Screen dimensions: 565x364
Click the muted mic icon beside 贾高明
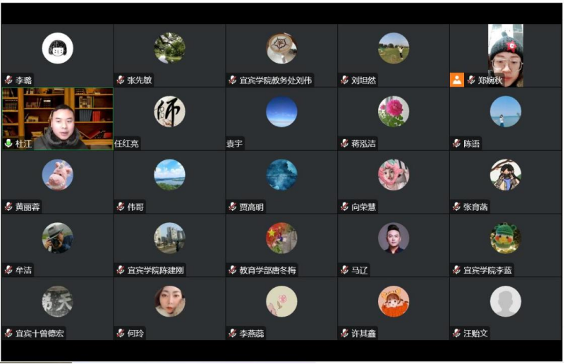(233, 207)
